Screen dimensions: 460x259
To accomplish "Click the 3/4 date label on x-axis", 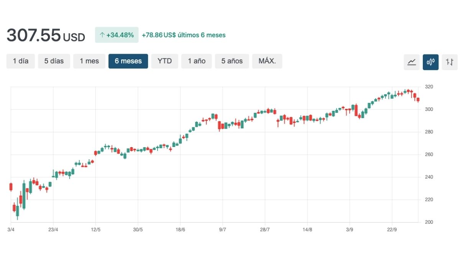I will coord(11,229).
